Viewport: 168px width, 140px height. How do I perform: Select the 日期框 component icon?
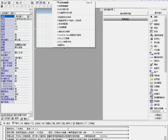coord(151,87)
